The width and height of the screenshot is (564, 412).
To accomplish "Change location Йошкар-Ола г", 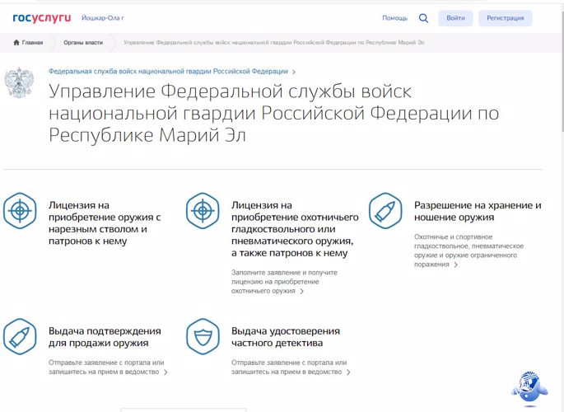I will [103, 18].
